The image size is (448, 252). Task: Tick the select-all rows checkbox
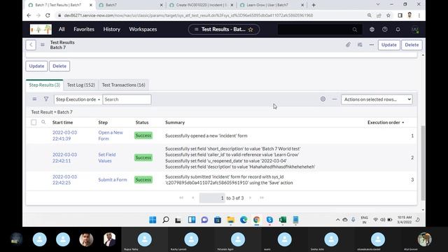(x=34, y=122)
